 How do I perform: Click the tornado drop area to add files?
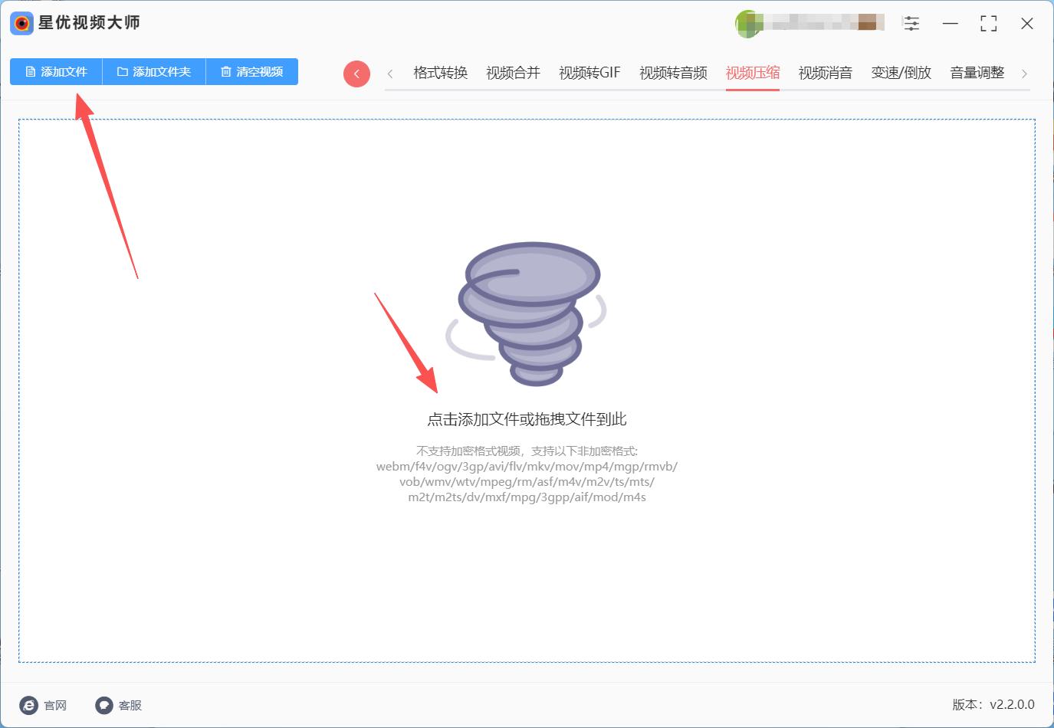tap(527, 314)
